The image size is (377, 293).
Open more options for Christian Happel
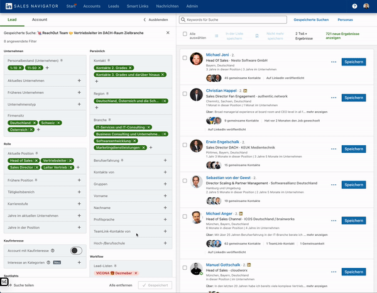click(x=334, y=98)
